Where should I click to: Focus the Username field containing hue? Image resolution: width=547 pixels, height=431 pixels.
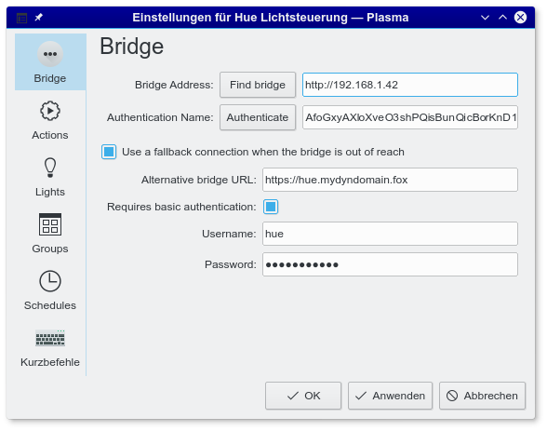point(390,234)
